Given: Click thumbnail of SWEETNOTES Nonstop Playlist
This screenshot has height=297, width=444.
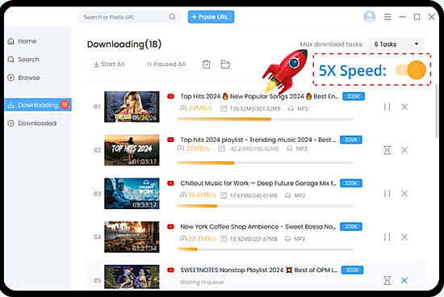Looking at the screenshot, I should tap(132, 277).
